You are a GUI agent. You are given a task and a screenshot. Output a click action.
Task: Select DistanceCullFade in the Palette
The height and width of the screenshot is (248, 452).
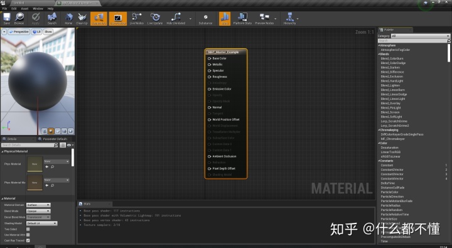point(392,188)
